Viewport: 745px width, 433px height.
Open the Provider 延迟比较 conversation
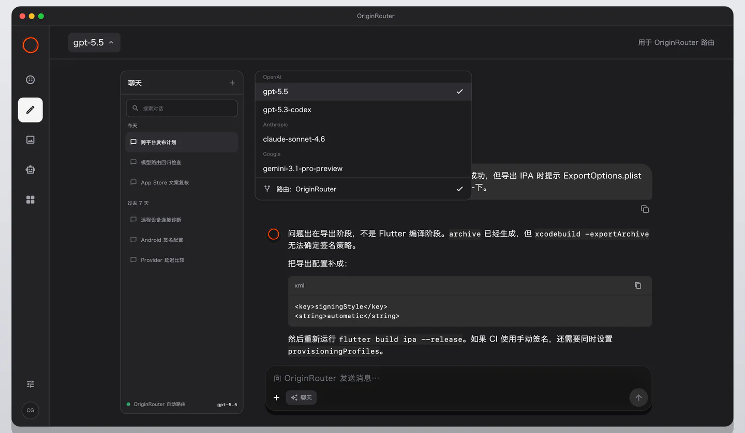tap(182, 260)
